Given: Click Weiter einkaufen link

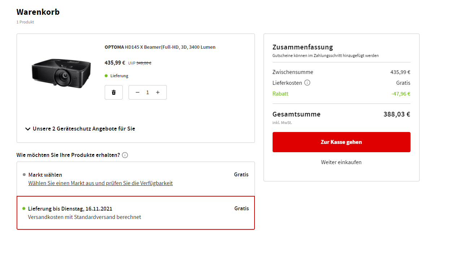Looking at the screenshot, I should pos(341,162).
